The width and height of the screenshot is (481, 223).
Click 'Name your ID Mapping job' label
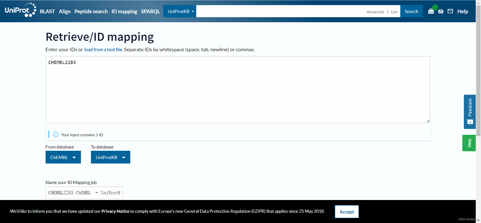pos(71,182)
